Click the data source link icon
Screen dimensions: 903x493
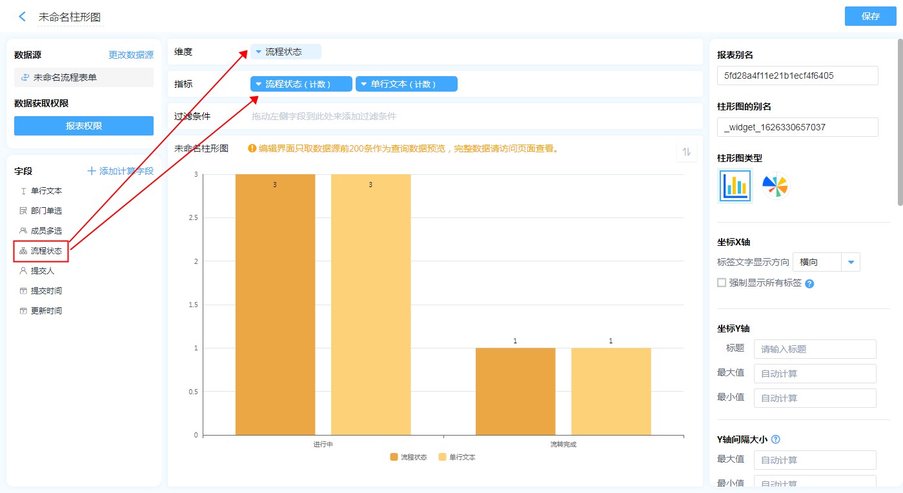pos(25,77)
